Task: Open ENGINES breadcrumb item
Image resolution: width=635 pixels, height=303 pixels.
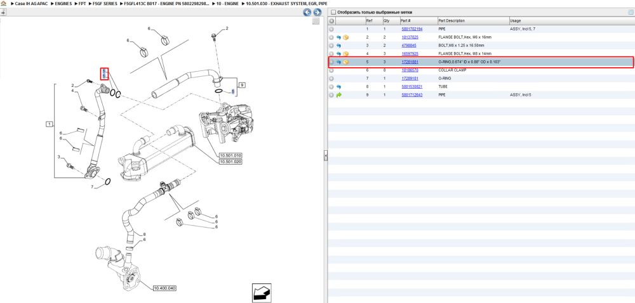Action: click(63, 3)
